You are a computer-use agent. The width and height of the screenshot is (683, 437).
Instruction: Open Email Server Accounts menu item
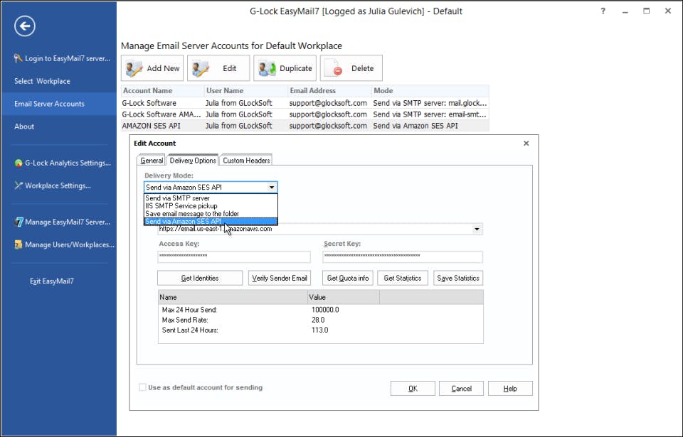58,104
